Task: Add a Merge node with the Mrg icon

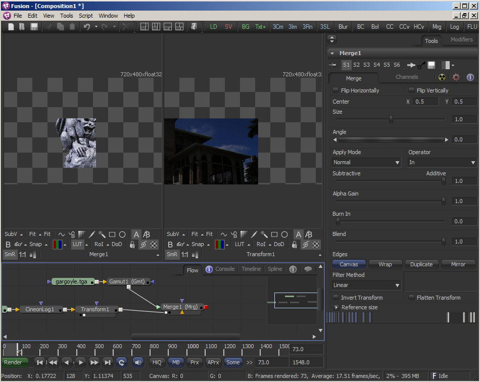Action: tap(437, 27)
